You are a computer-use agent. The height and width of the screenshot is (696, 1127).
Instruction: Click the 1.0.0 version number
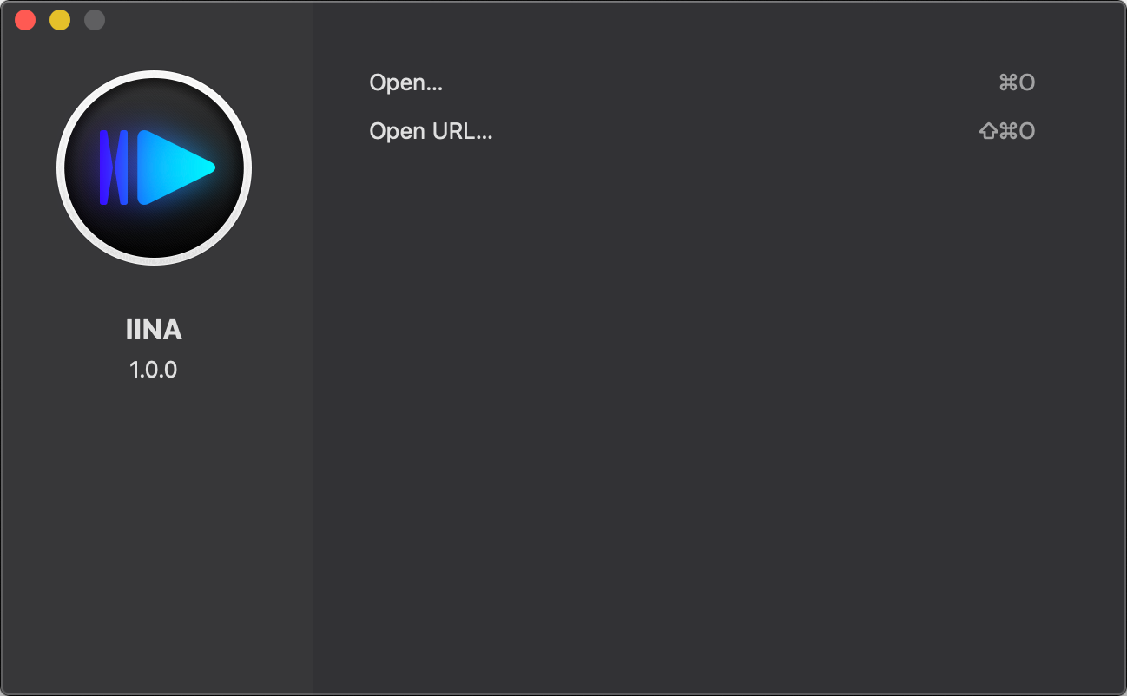click(x=154, y=370)
